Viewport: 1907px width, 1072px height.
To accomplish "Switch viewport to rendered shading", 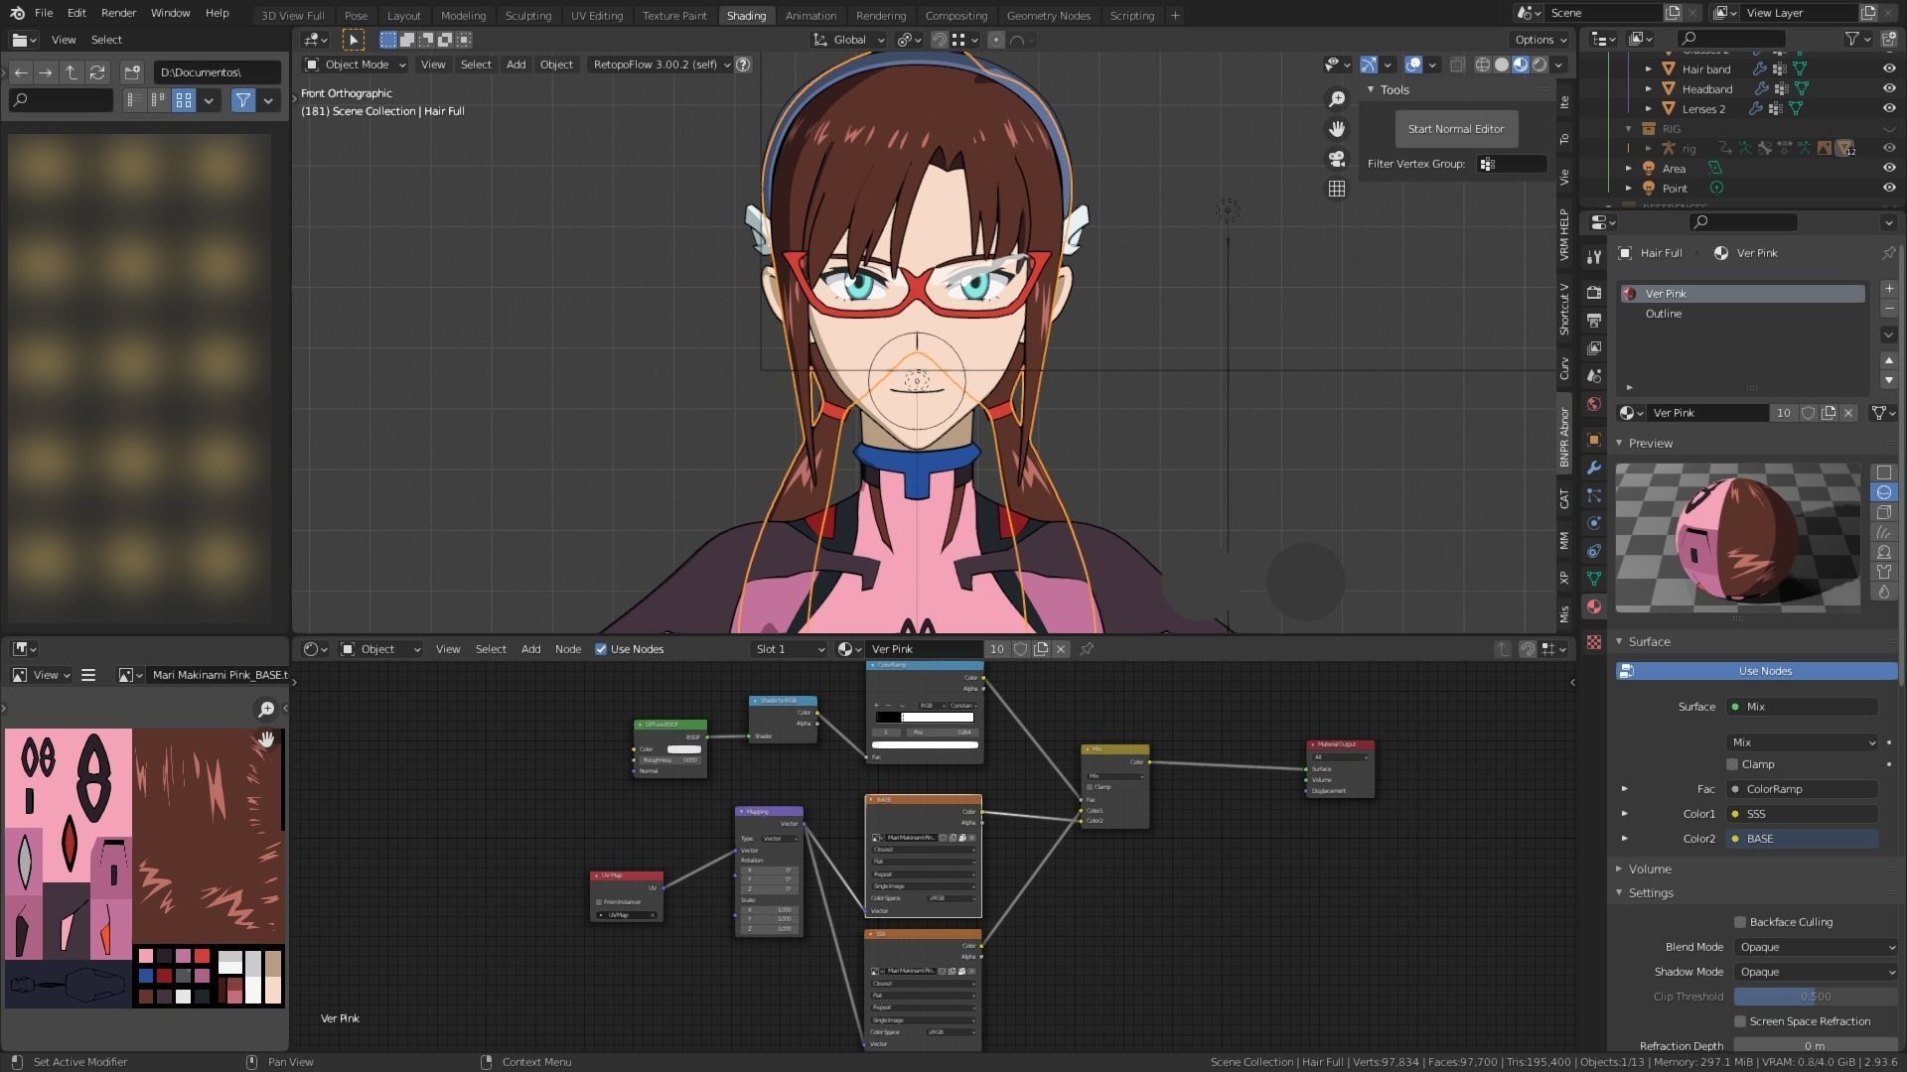I will [x=1540, y=65].
